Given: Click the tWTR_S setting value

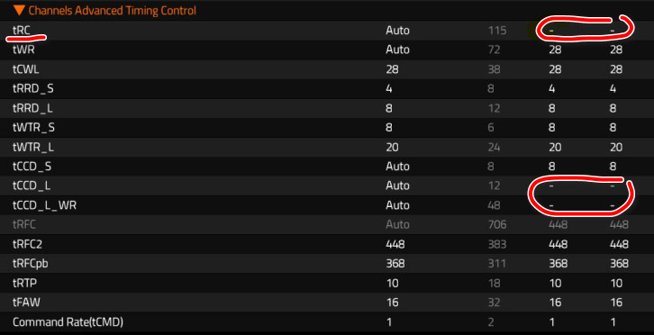Looking at the screenshot, I should [389, 128].
